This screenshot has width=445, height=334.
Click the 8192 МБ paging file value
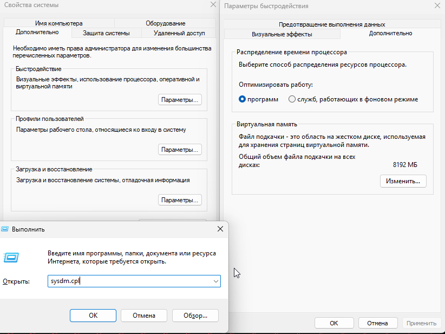tap(405, 165)
